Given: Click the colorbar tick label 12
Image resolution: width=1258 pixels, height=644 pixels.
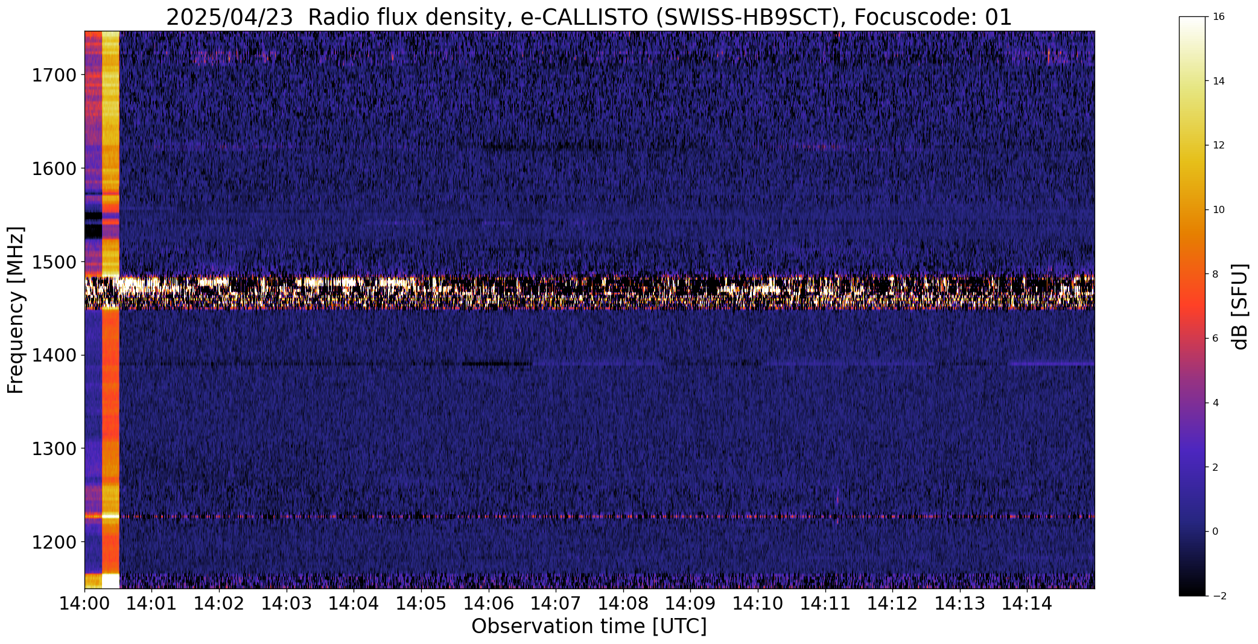Looking at the screenshot, I should (x=1218, y=145).
